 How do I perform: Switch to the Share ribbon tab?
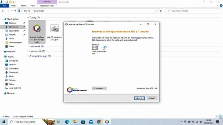pyautogui.click(x=23, y=6)
